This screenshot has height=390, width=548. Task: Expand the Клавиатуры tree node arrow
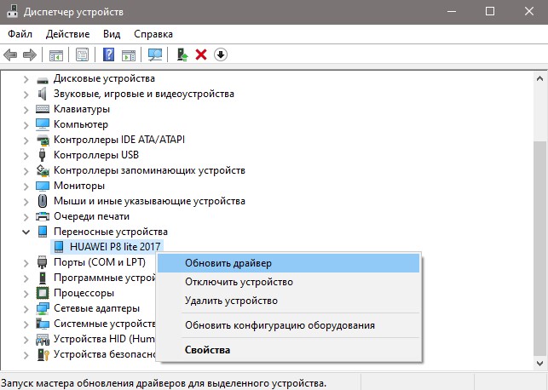[26, 110]
